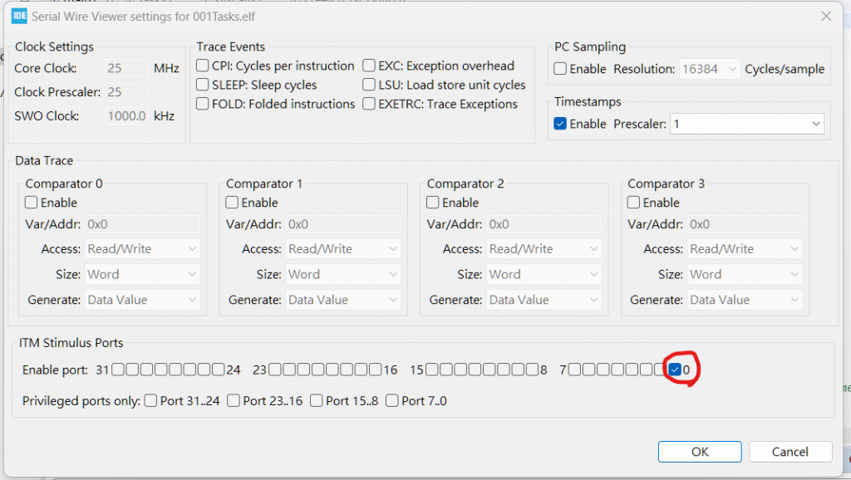
Task: Enable EXETRC: Trace Exceptions checkbox
Action: click(x=369, y=104)
